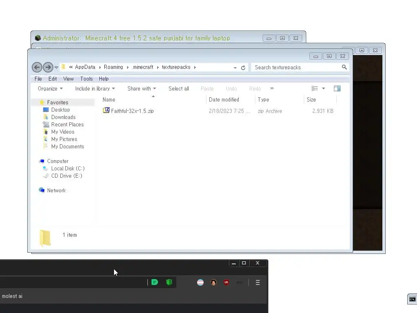Click the green shield extension icon
The width and height of the screenshot is (417, 313).
point(169,282)
